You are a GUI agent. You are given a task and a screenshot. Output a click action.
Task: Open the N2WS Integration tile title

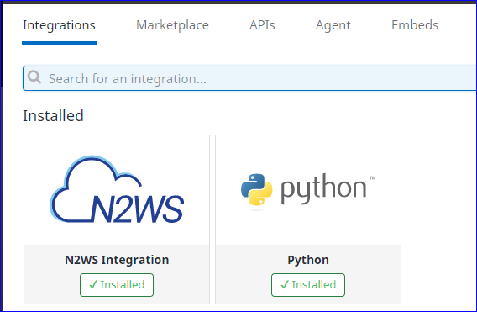[117, 260]
